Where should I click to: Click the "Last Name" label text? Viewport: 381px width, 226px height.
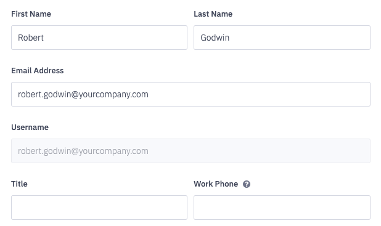(x=213, y=14)
